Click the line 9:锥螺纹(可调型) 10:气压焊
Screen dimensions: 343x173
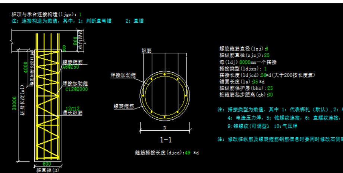262,126
